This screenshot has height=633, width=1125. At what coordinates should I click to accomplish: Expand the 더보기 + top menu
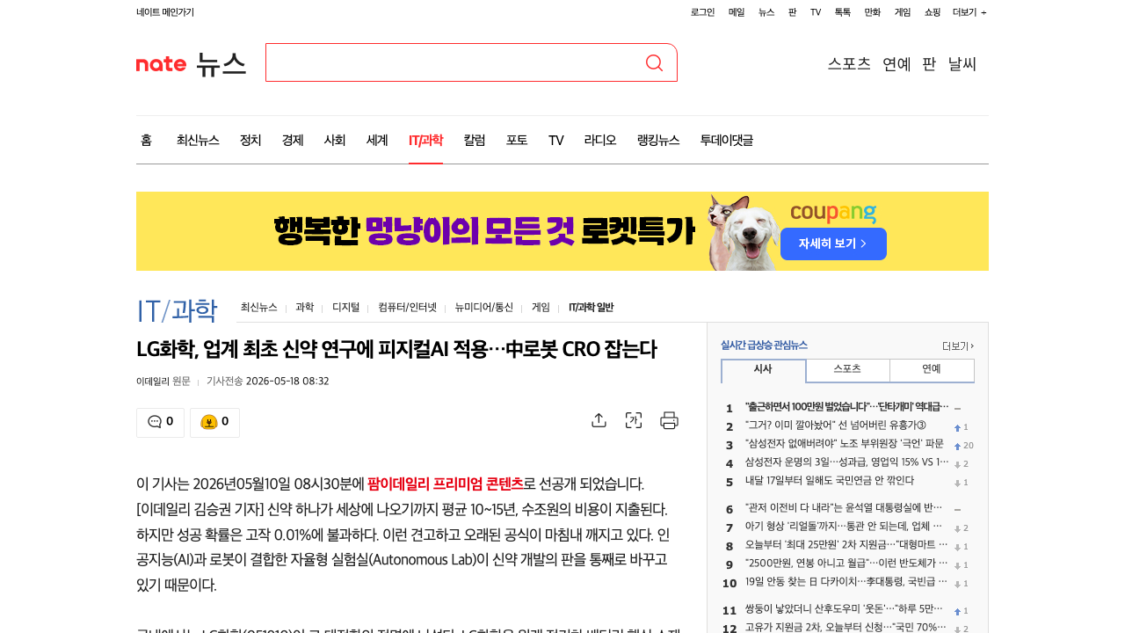969,12
